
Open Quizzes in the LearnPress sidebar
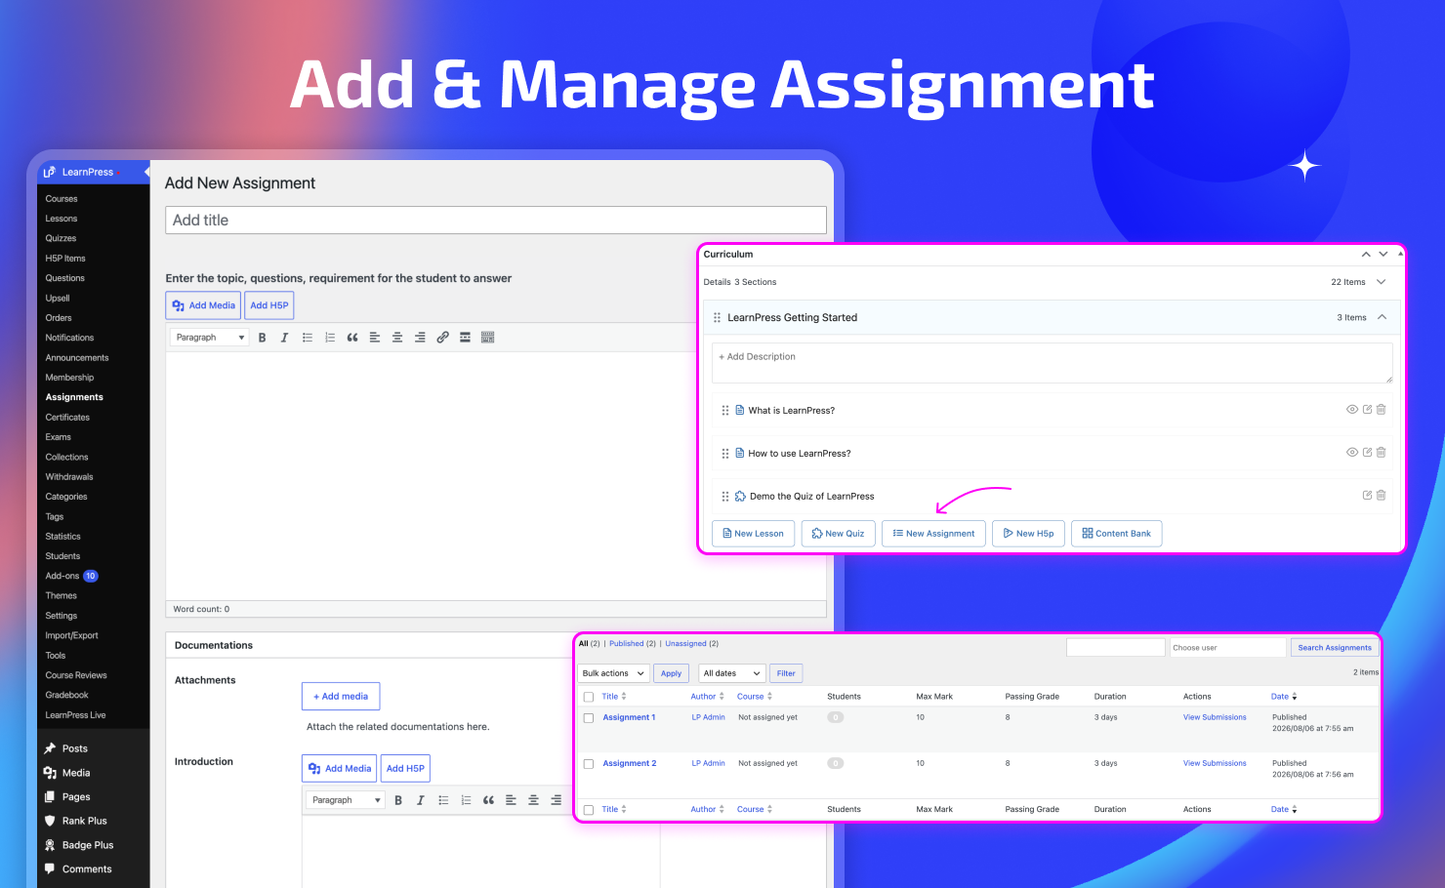pyautogui.click(x=61, y=238)
